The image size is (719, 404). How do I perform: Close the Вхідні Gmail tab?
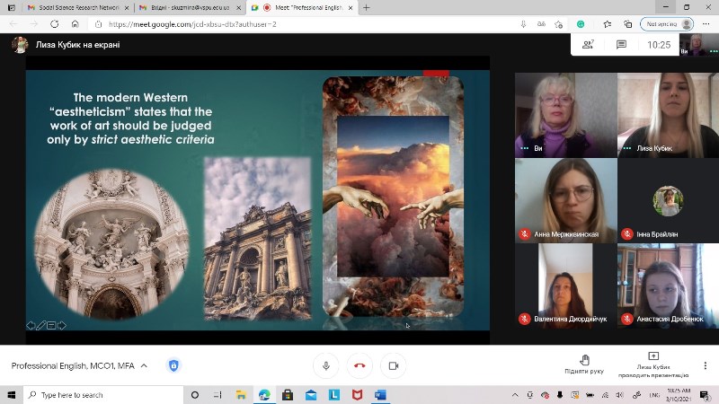click(x=238, y=8)
